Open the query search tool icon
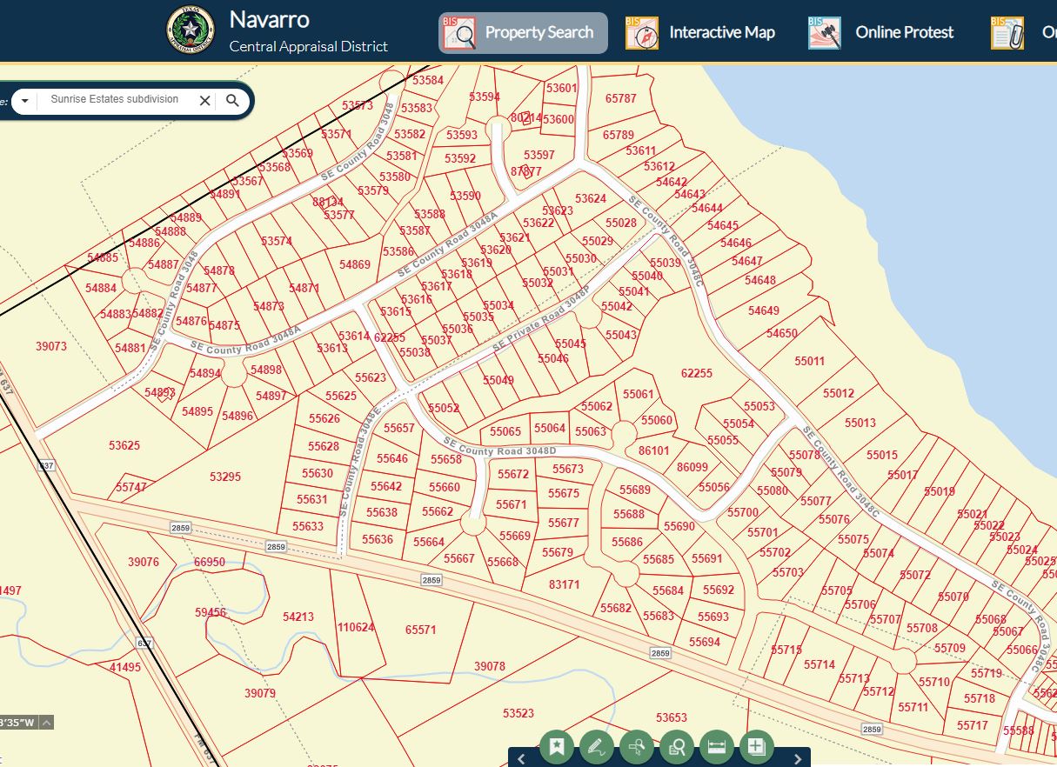 pos(677,746)
